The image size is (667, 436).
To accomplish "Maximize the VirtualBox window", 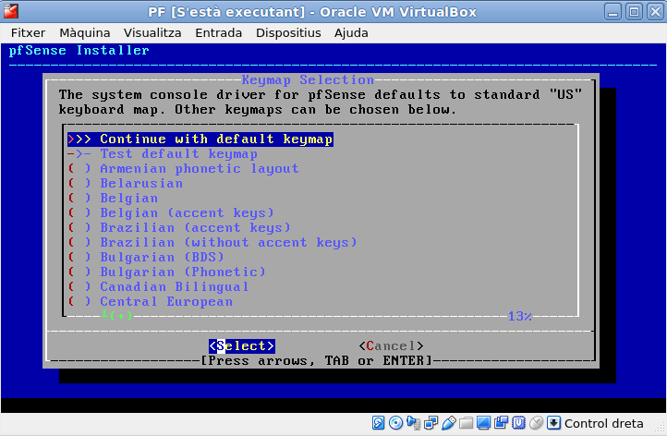I will tap(634, 11).
